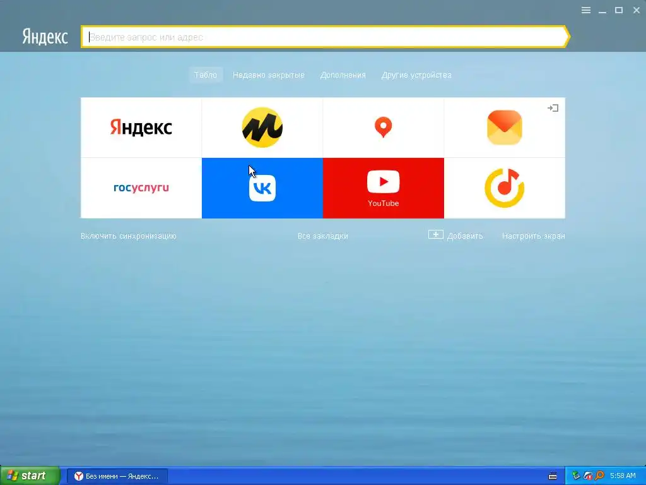
Task: Click the on-screen keyboard icon on the taskbar
Action: click(553, 476)
